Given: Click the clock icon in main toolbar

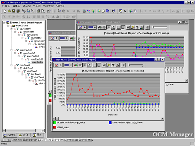Looking at the screenshot, I should tap(103, 11).
